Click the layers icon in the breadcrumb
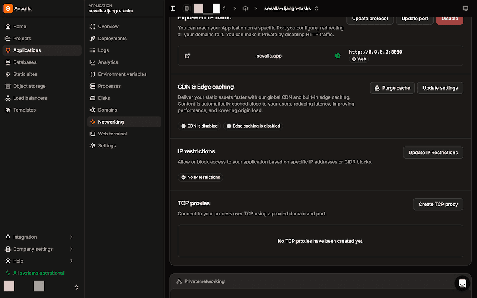Screen dimensions: 477x298 pyautogui.click(x=246, y=8)
